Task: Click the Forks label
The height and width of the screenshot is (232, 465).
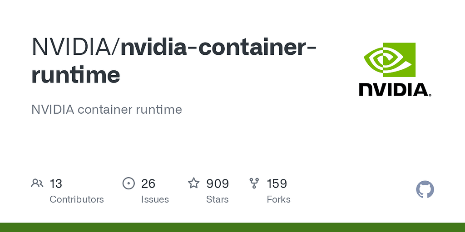Action: [278, 199]
